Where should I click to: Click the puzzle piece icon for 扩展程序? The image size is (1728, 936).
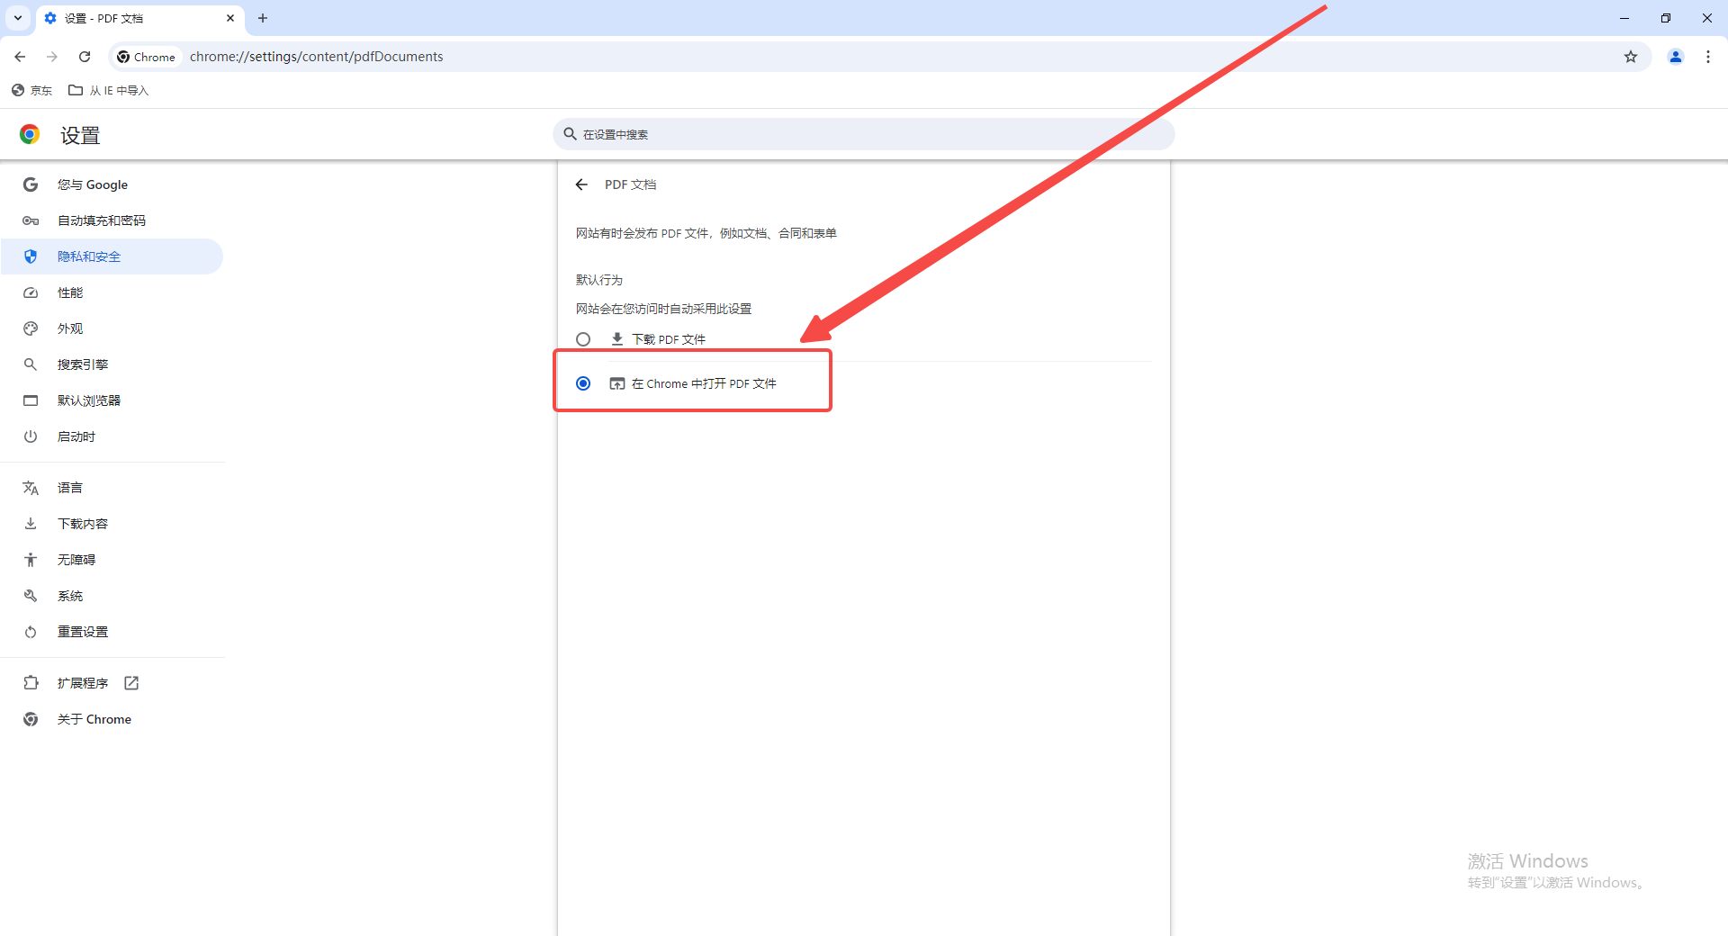31,683
